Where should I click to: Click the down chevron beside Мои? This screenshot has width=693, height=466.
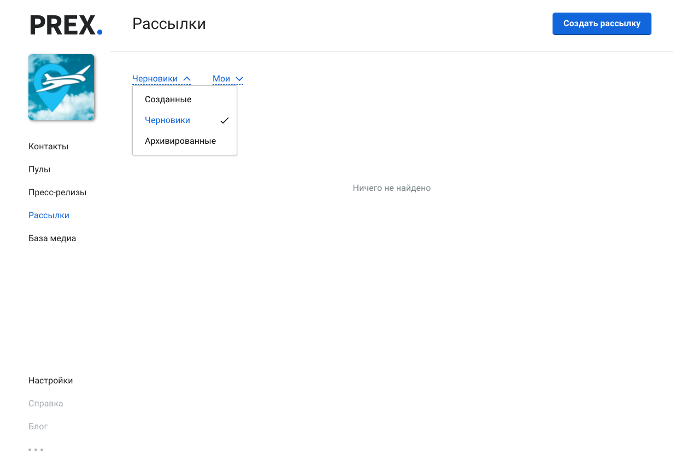[239, 79]
